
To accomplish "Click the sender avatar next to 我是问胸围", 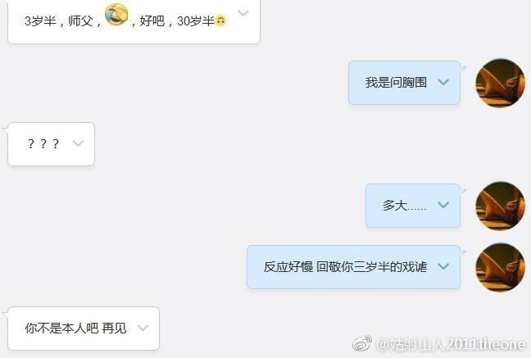I will [x=500, y=83].
